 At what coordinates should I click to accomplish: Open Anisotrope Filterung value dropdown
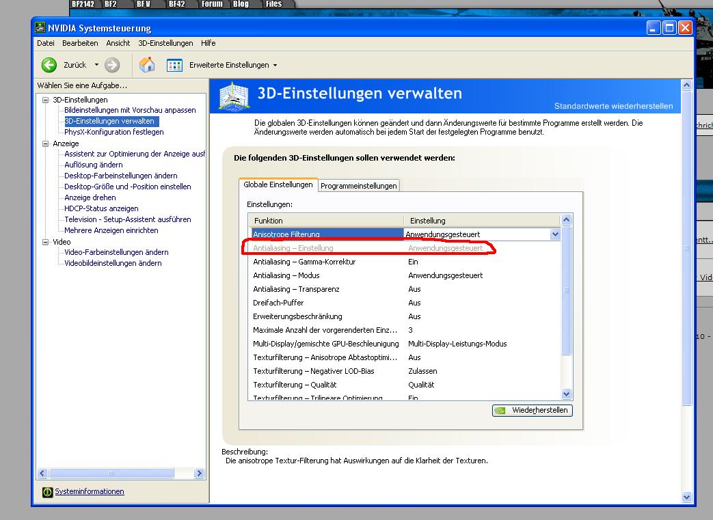point(555,234)
